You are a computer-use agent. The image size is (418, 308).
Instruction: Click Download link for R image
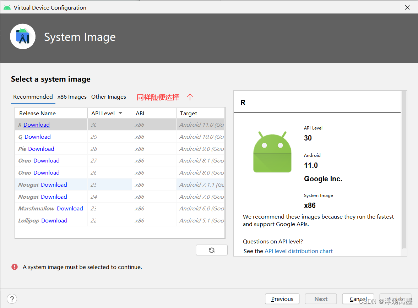pos(37,125)
